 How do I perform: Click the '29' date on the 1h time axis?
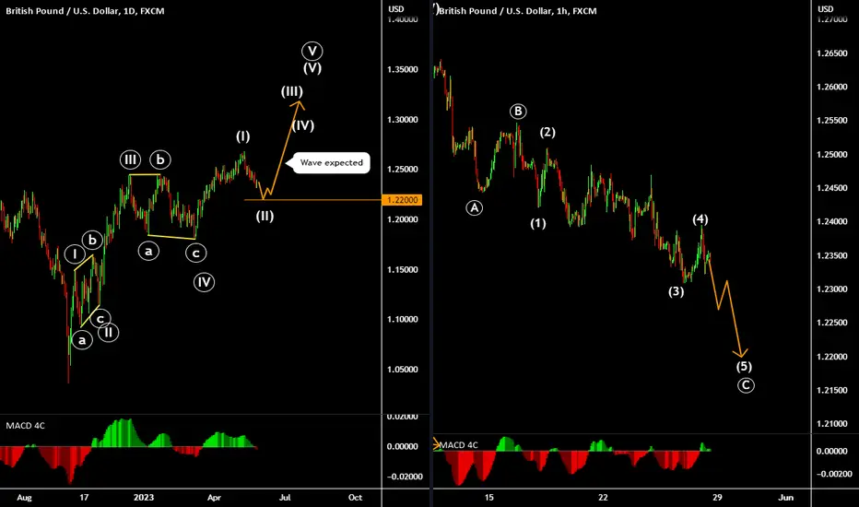tap(716, 497)
